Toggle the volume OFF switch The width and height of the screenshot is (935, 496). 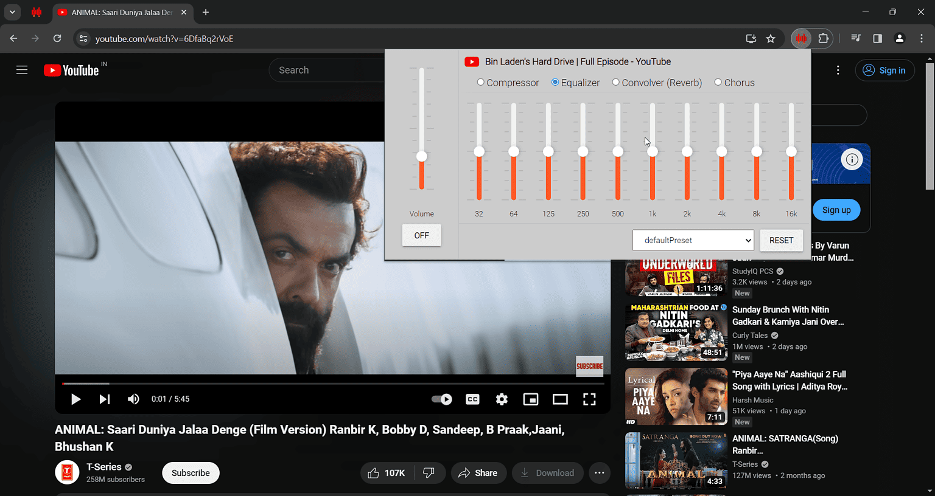click(x=421, y=235)
